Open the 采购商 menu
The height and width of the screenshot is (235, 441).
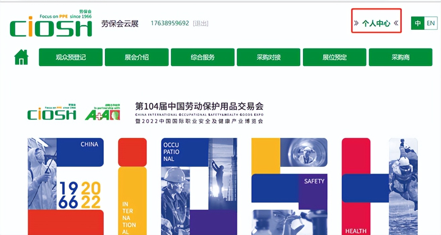[x=400, y=57]
